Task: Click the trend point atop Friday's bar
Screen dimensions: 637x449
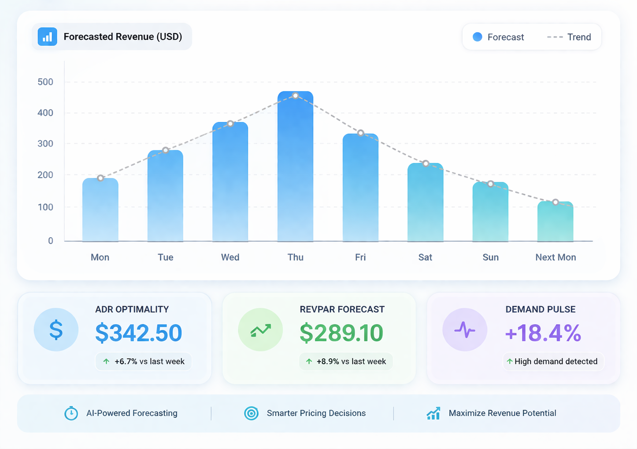Action: 361,133
